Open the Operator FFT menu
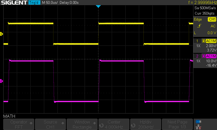The width and height of the screenshot is (217, 130). 19,124
